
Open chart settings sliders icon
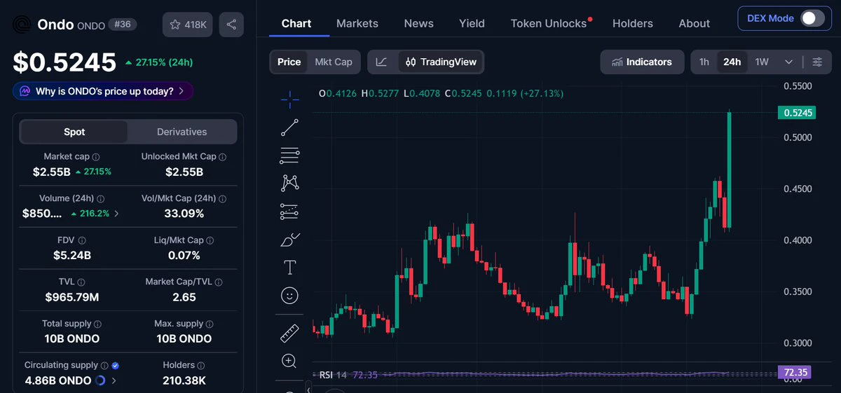[x=817, y=62]
